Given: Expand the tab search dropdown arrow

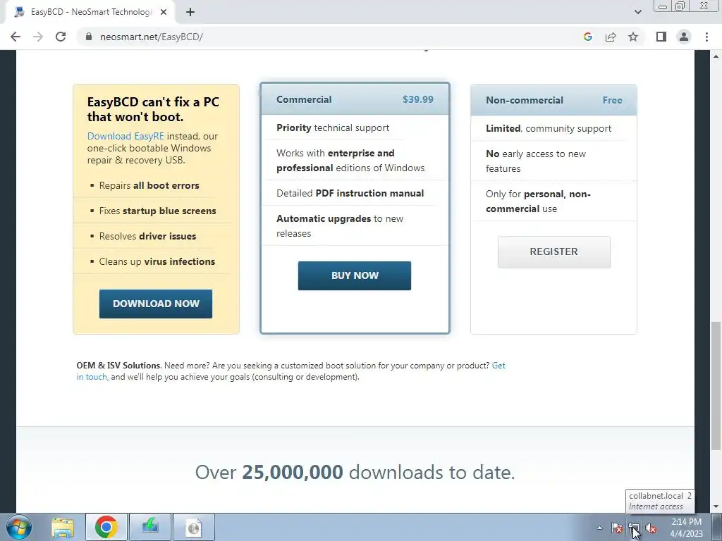Looking at the screenshot, I should click(x=637, y=12).
